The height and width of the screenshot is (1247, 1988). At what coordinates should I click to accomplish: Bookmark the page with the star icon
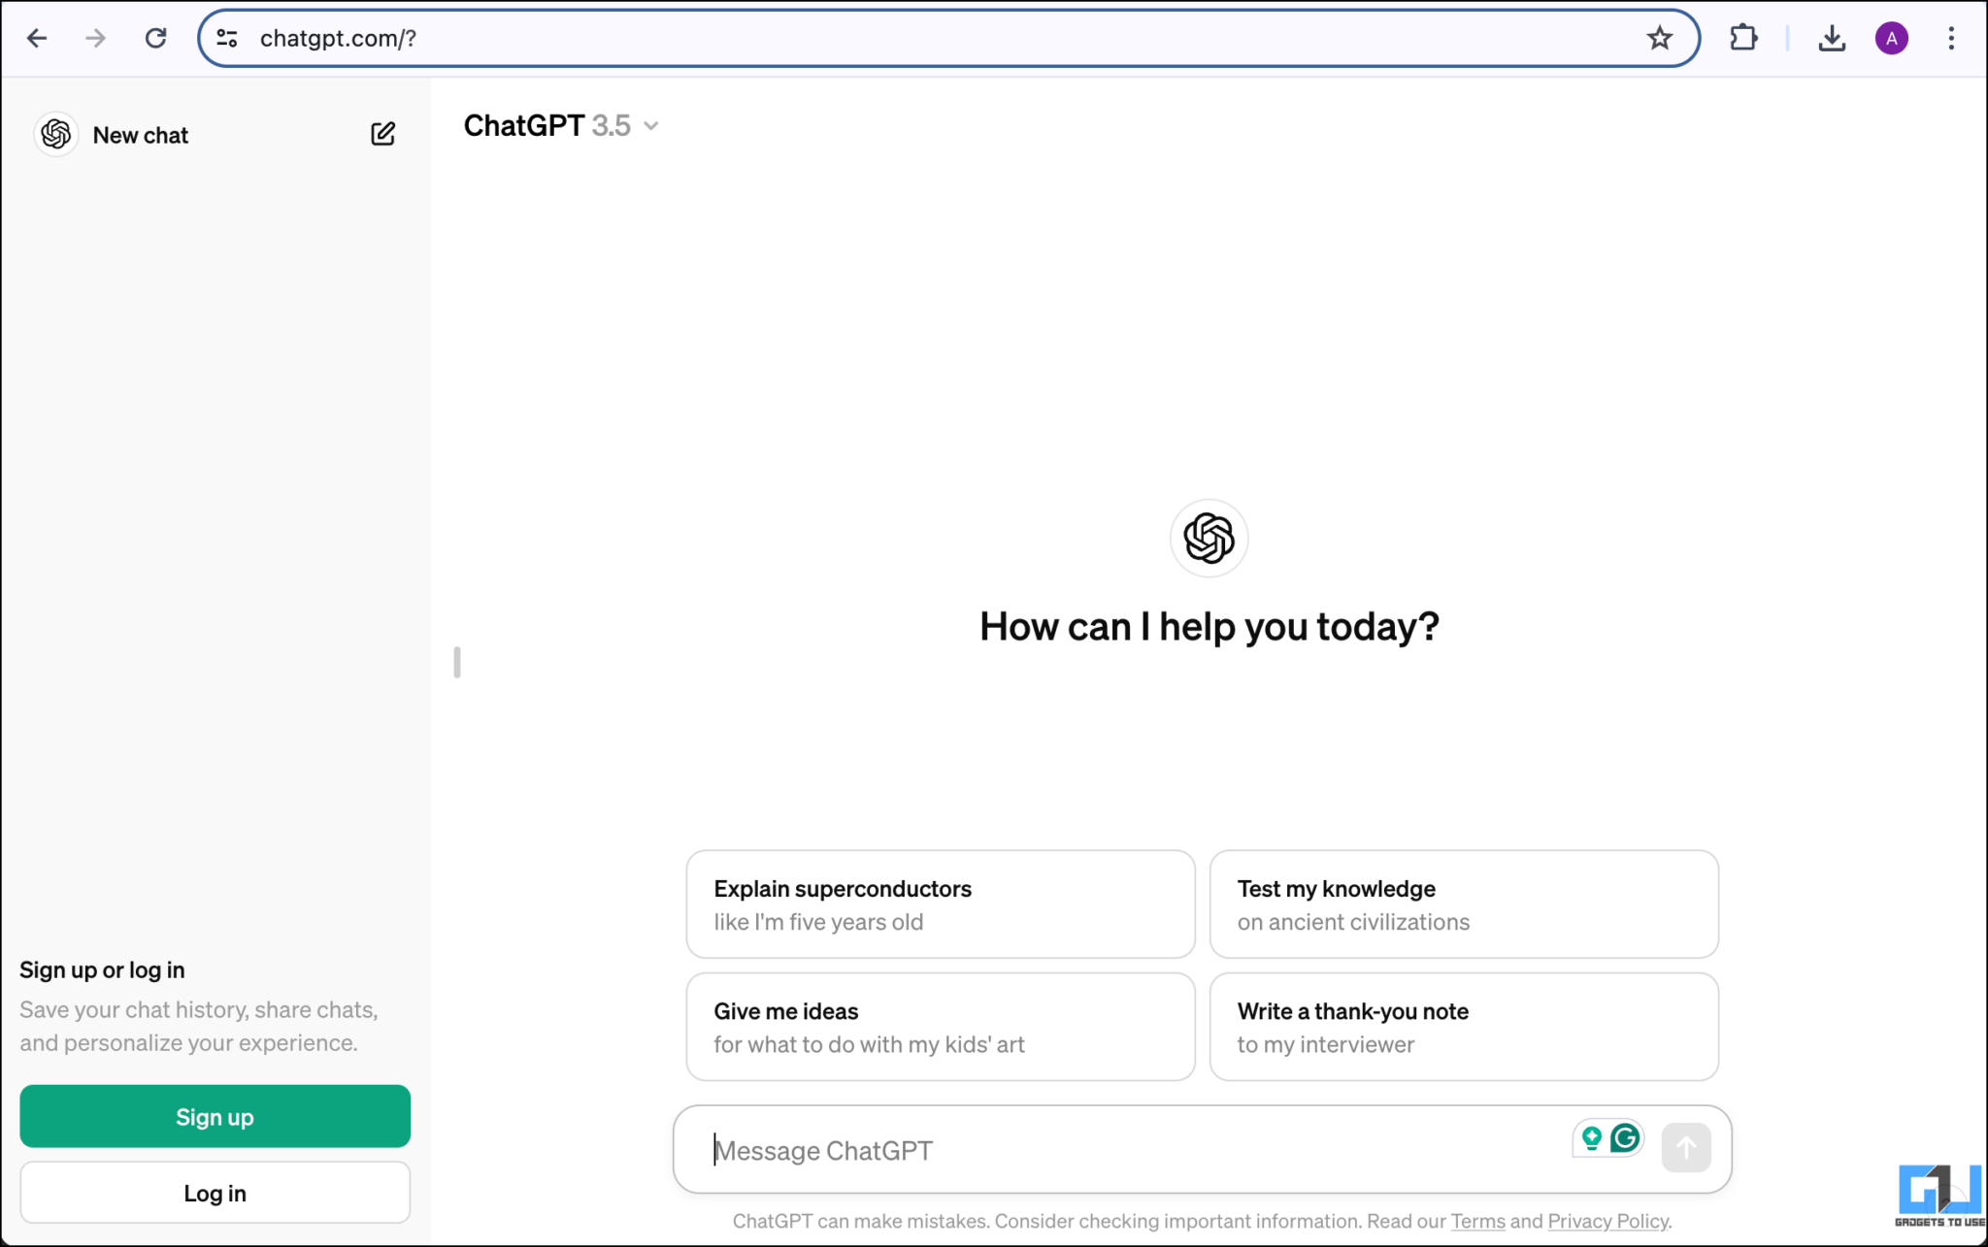[1660, 38]
